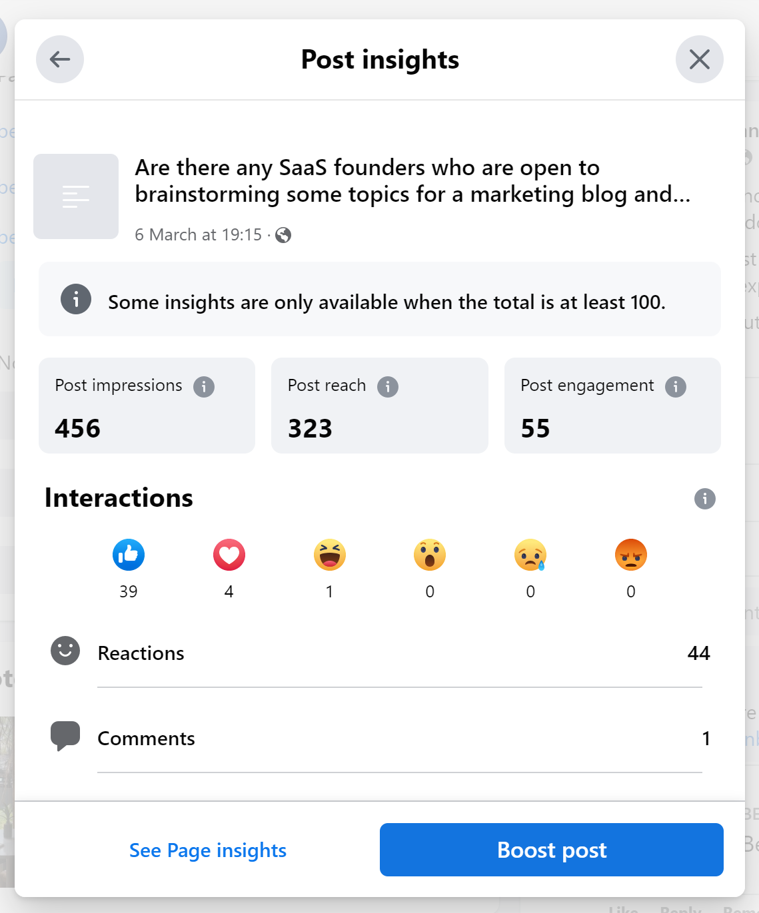Click the See Page insights link

(x=208, y=850)
